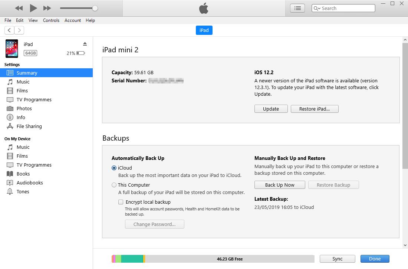Image resolution: width=408 pixels, height=269 pixels.
Task: Maximize the iTunes window
Action: coord(392,4)
